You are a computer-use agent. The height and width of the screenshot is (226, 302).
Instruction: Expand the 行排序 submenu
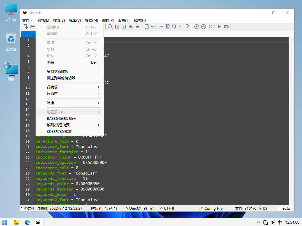coord(70,93)
